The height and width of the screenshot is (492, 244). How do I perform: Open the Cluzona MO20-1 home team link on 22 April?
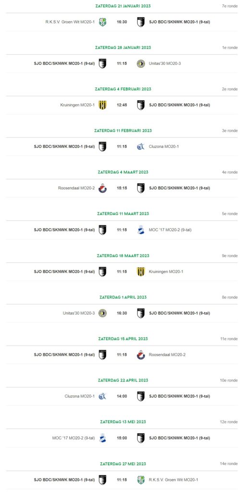coord(80,396)
